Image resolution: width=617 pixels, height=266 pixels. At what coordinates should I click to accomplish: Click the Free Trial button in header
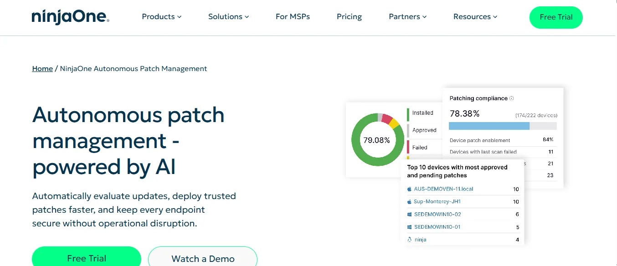point(556,17)
